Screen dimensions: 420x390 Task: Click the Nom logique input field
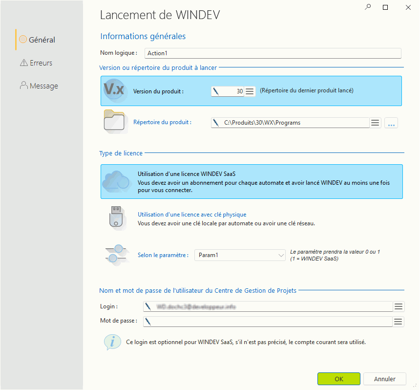point(273,53)
